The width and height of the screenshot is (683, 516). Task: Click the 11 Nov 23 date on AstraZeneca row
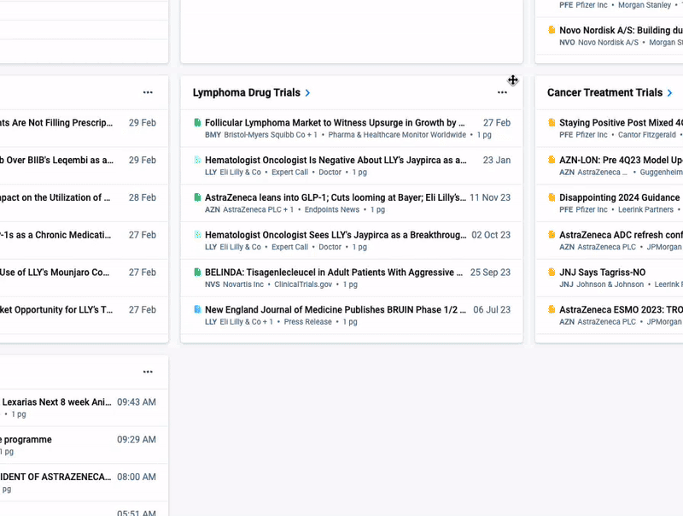490,197
